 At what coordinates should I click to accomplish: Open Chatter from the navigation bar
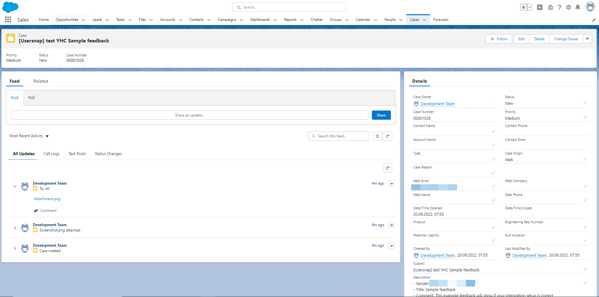pyautogui.click(x=317, y=20)
